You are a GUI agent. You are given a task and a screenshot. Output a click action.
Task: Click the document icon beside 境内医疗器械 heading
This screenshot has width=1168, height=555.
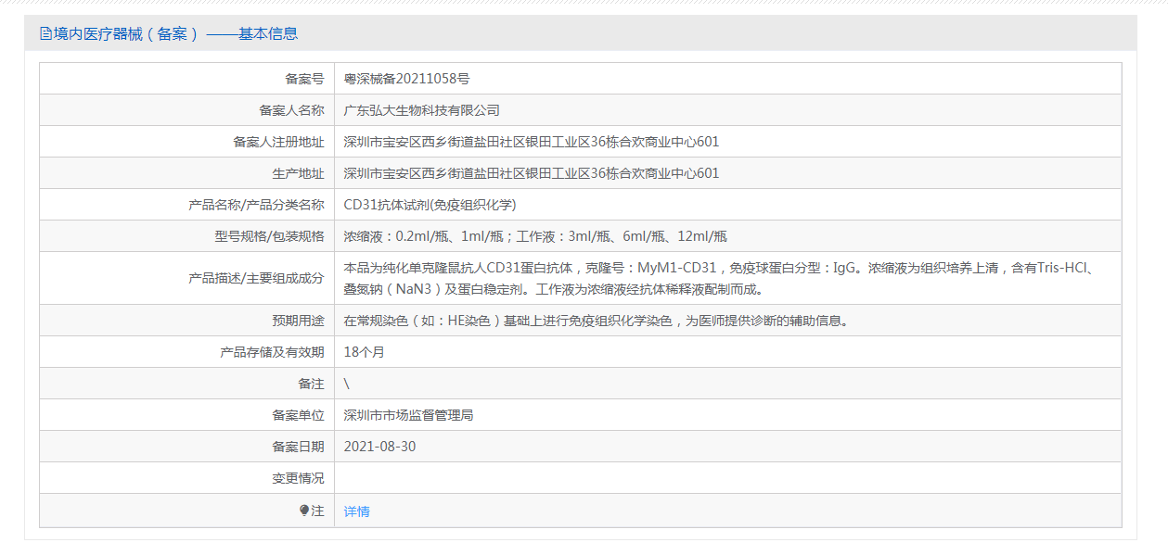pos(45,33)
